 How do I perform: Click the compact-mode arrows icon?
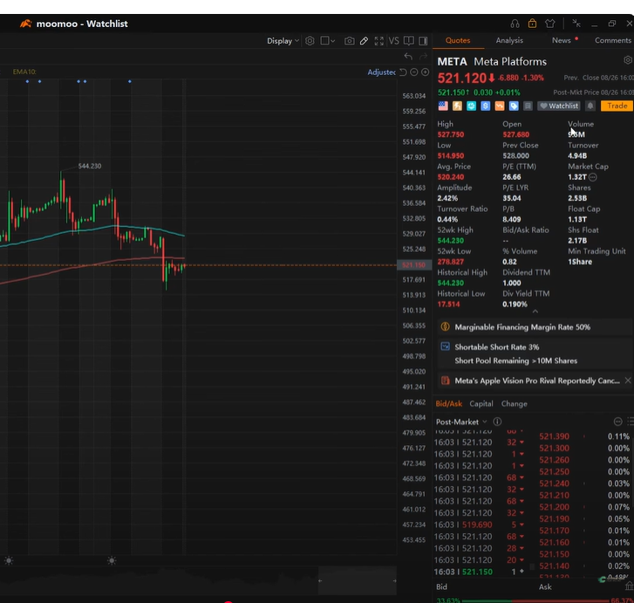coord(576,24)
